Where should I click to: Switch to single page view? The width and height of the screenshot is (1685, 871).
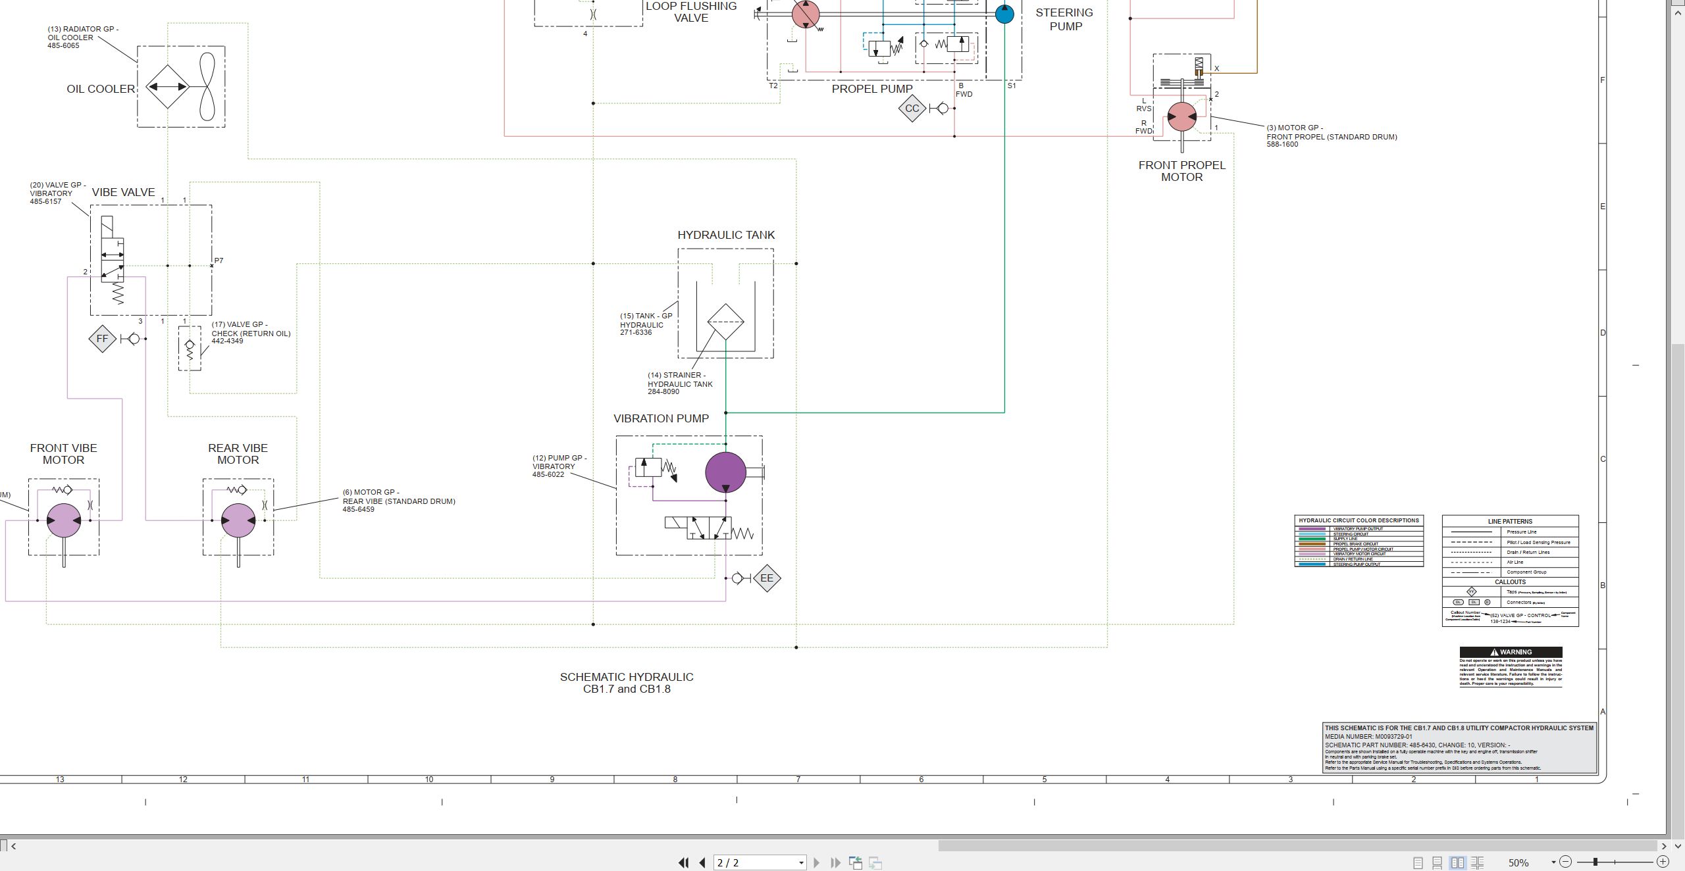click(x=1418, y=862)
